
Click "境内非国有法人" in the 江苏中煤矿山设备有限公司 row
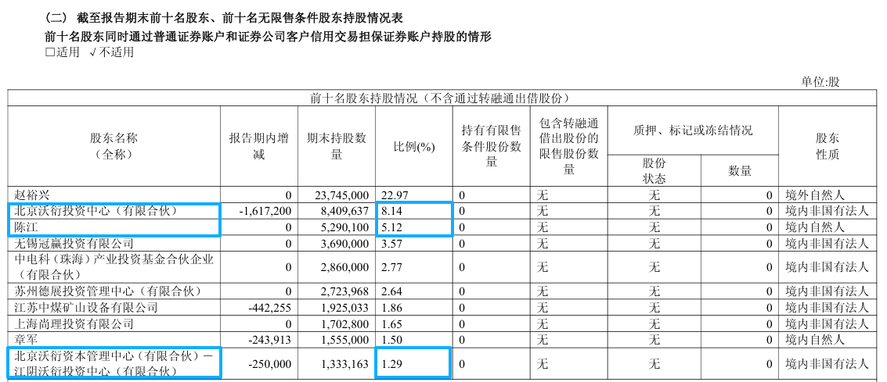point(827,308)
